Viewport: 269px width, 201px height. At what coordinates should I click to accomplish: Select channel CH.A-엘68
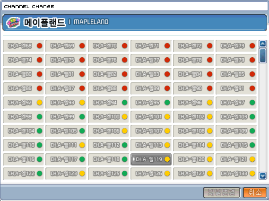coord(23,46)
